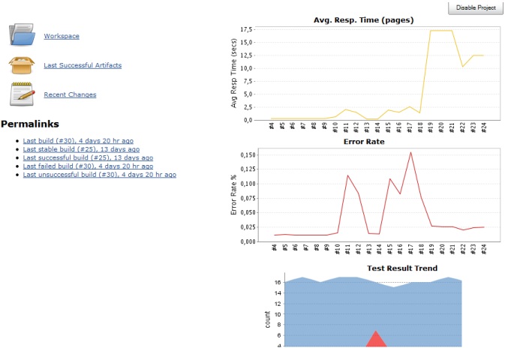Click the 17,5 value on response time axis
The image size is (508, 348).
pos(246,29)
